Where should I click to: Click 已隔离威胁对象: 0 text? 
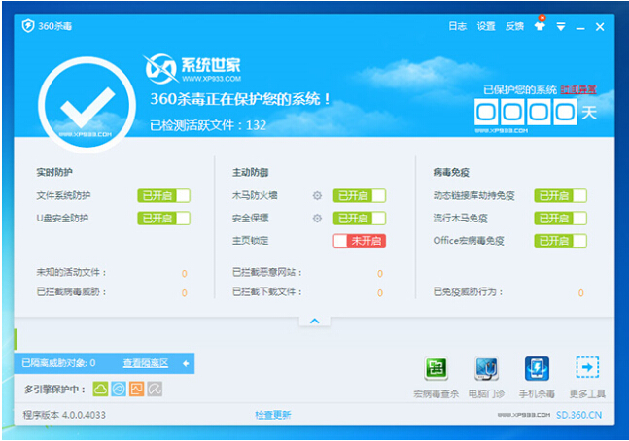pyautogui.click(x=58, y=363)
